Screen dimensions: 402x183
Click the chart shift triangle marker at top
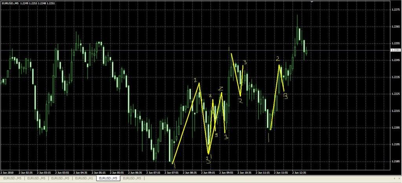tap(311, 2)
